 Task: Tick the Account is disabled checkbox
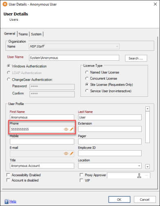click(x=8, y=180)
